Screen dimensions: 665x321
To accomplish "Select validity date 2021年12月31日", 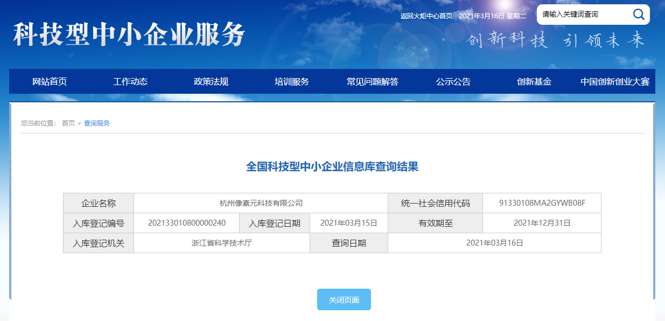I will [542, 223].
